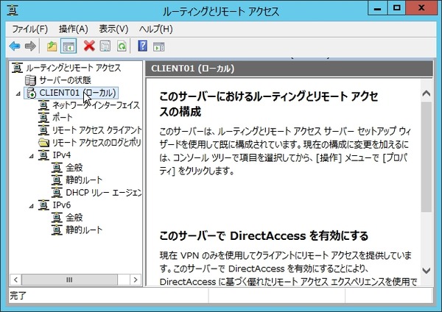
Task: Collapse the IPv6 tree node
Action: coord(32,205)
